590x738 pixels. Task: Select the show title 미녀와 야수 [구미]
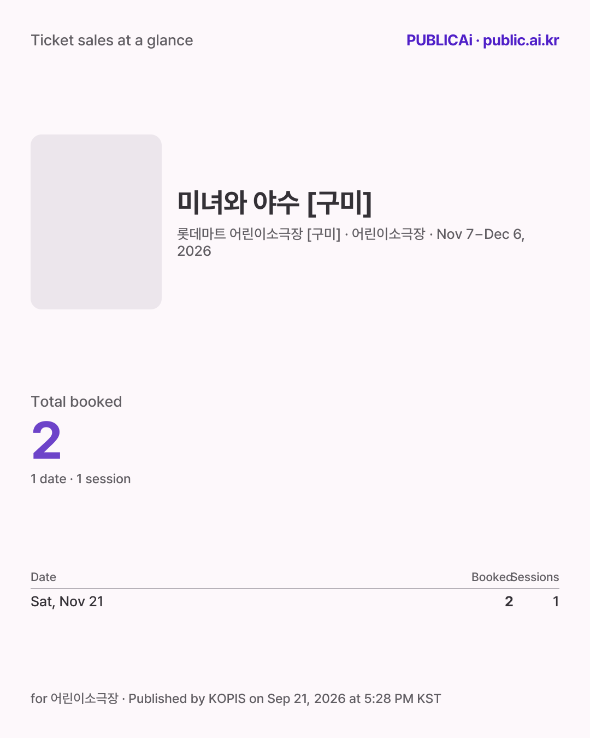[275, 203]
